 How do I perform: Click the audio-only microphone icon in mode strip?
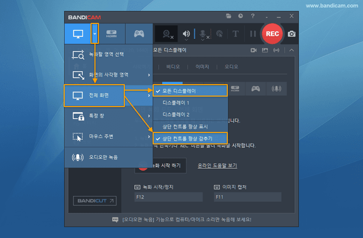coord(276,89)
